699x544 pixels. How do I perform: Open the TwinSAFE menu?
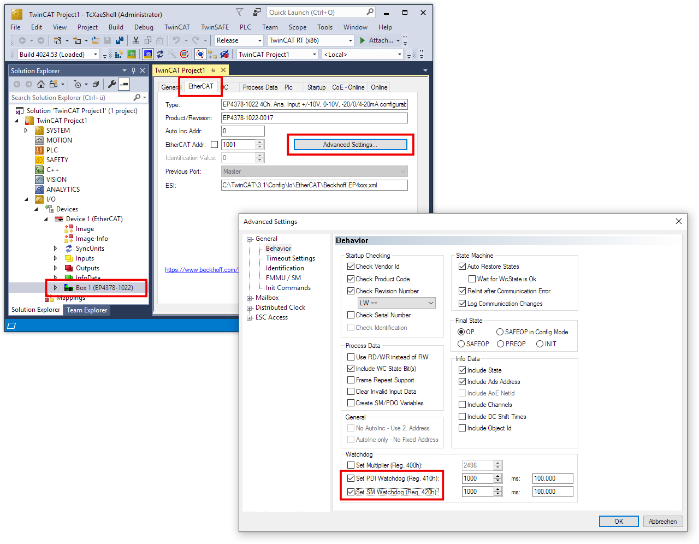(x=215, y=27)
